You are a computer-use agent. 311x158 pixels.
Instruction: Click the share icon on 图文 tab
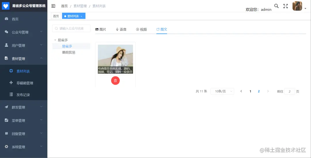pyautogui.click(x=158, y=29)
